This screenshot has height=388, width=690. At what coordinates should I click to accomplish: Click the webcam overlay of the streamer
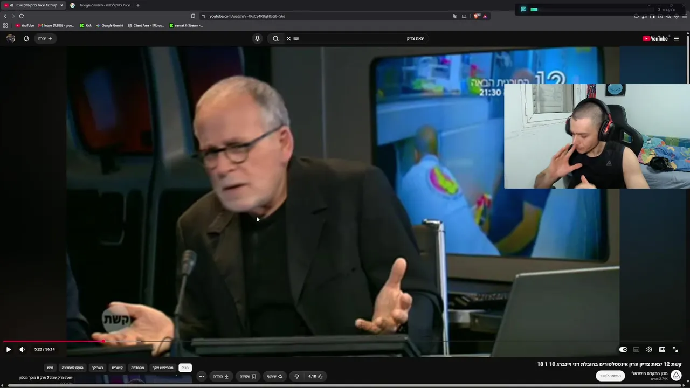coord(597,136)
